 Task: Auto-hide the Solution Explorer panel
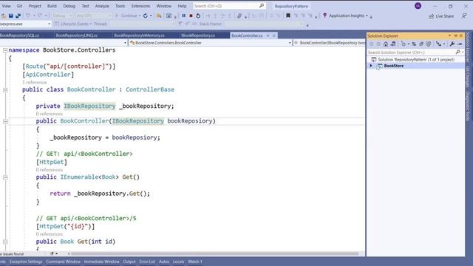pos(455,35)
